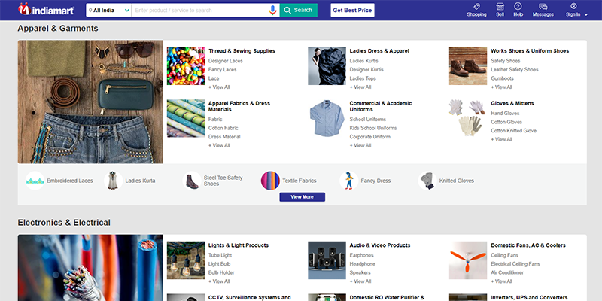
Task: Select the Ladies Kurtis link
Action: pyautogui.click(x=363, y=61)
